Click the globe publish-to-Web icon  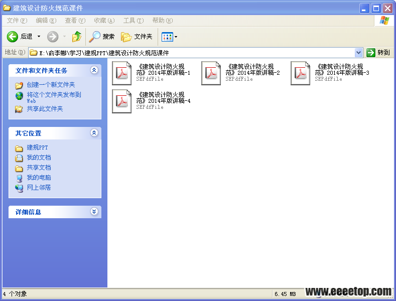pyautogui.click(x=19, y=96)
